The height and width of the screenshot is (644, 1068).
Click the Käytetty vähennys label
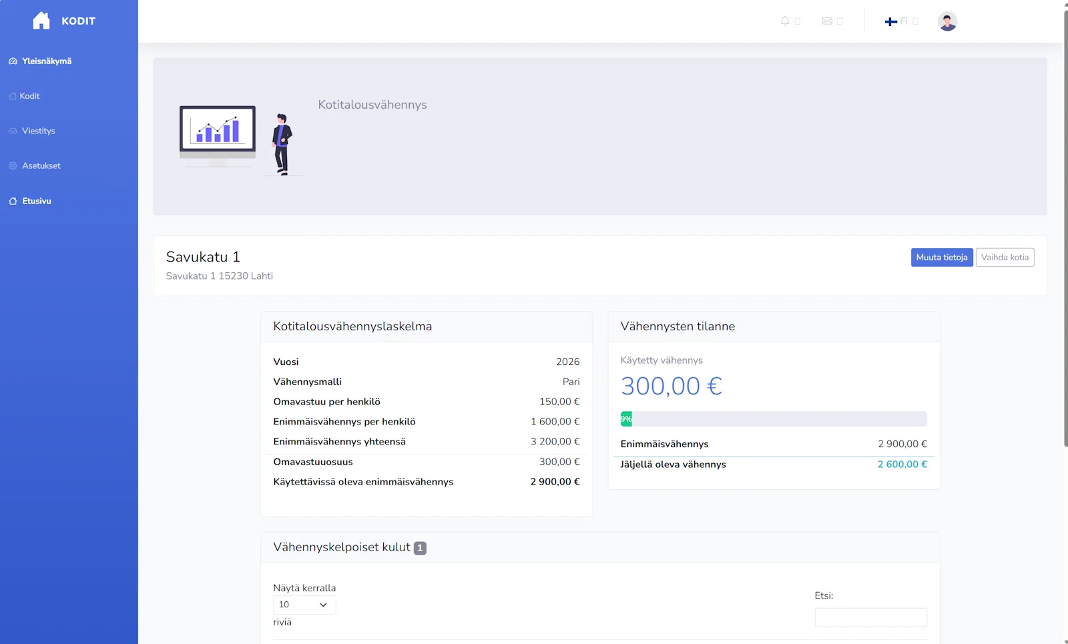tap(661, 360)
